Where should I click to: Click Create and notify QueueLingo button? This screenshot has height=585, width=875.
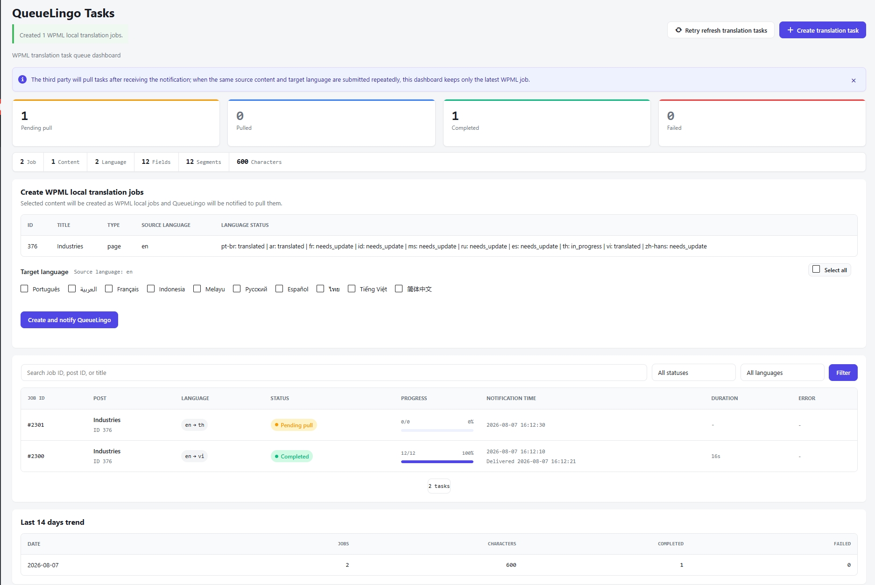69,320
